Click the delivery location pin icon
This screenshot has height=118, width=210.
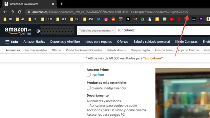point(38,31)
